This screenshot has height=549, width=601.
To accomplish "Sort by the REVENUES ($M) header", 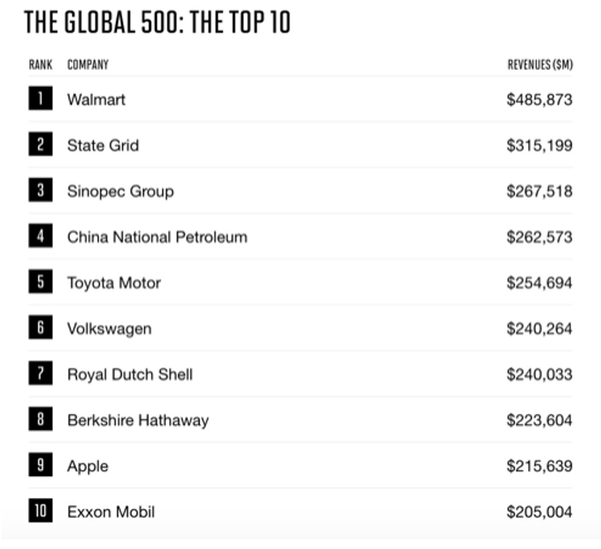I will point(540,65).
